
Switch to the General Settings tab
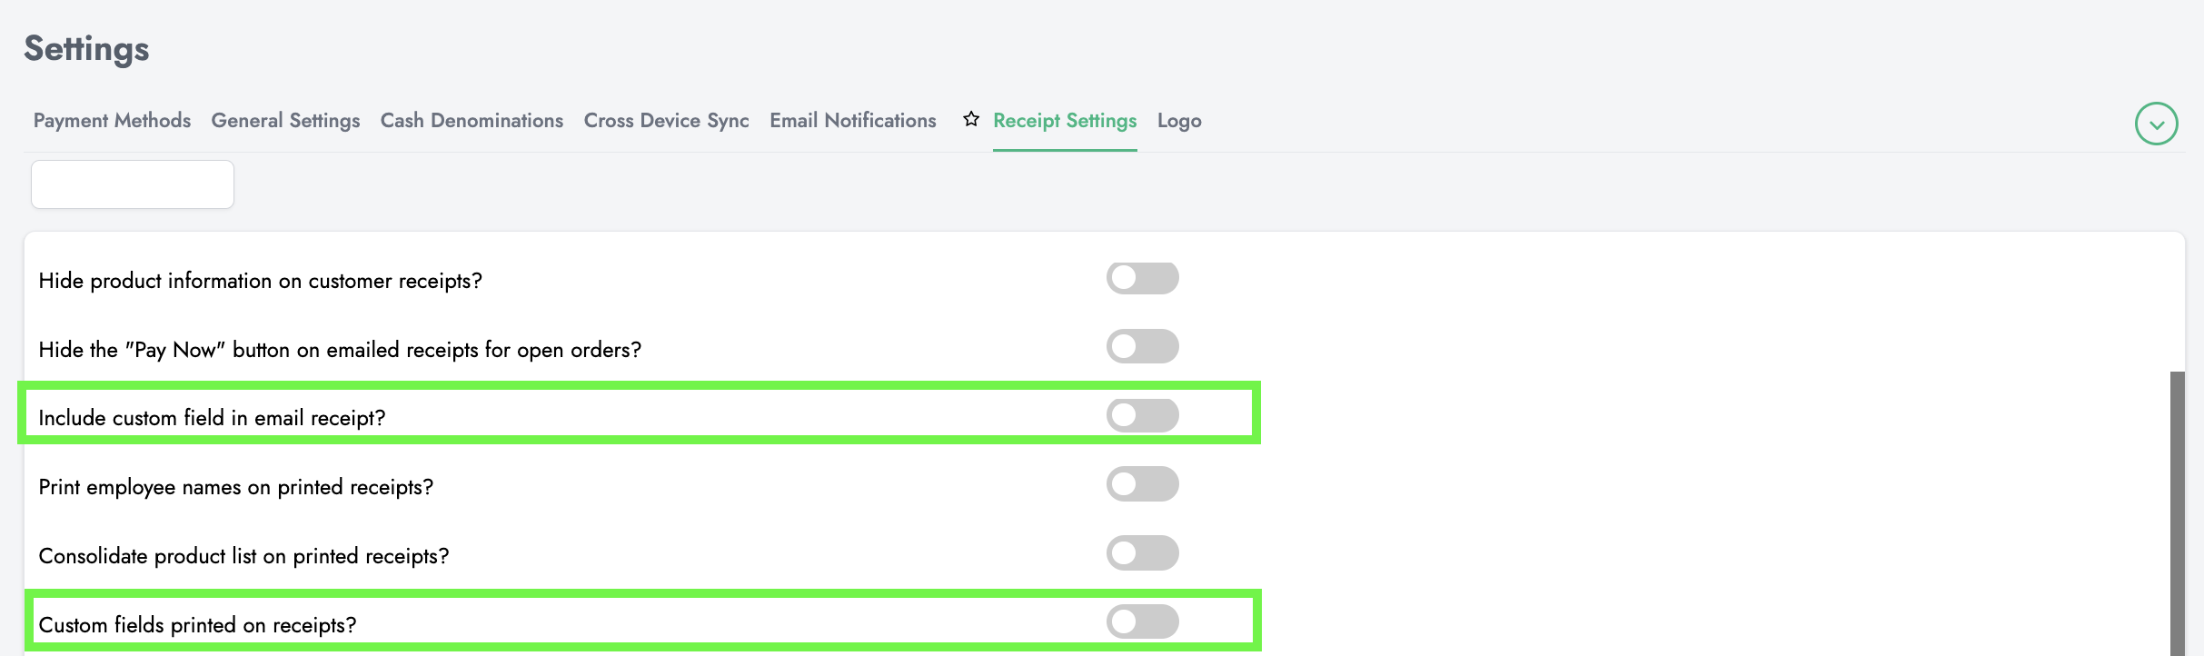tap(285, 121)
